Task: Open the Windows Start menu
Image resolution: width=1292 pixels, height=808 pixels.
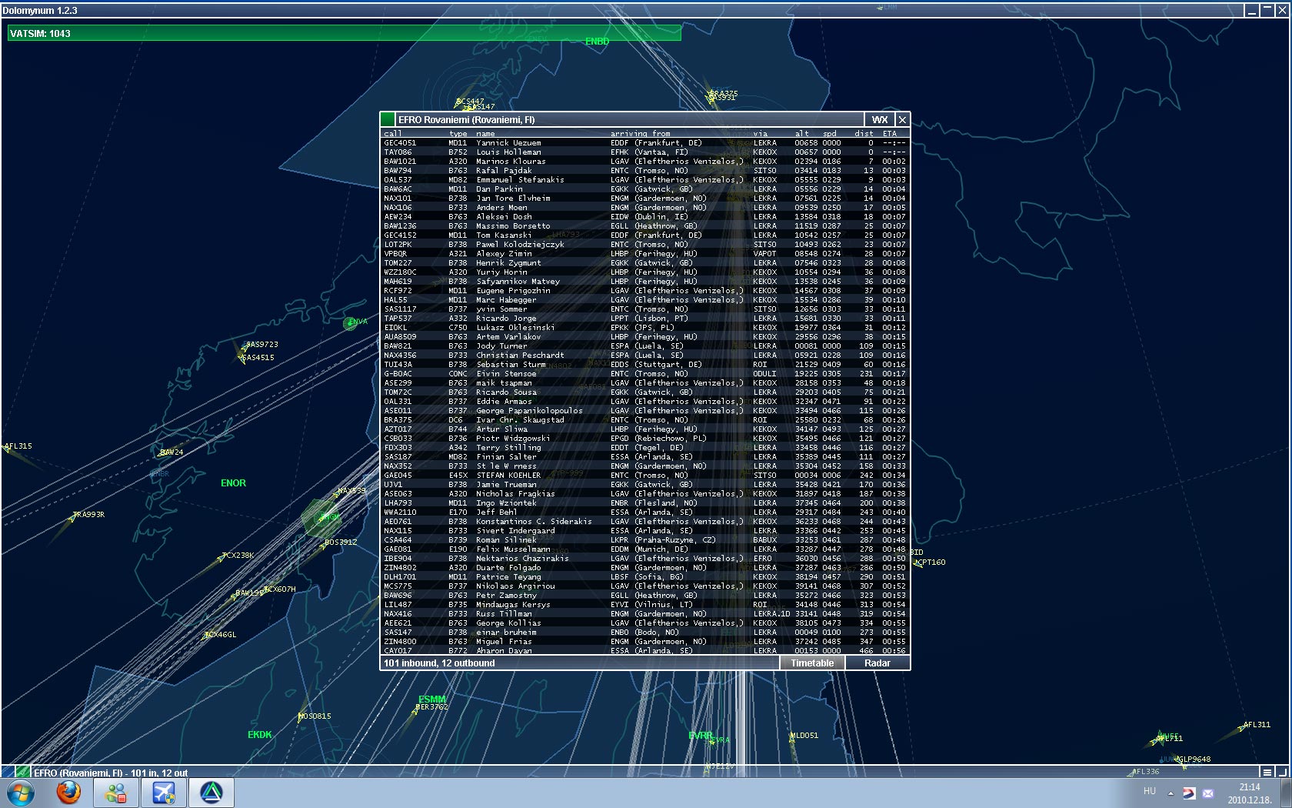Action: [x=21, y=793]
